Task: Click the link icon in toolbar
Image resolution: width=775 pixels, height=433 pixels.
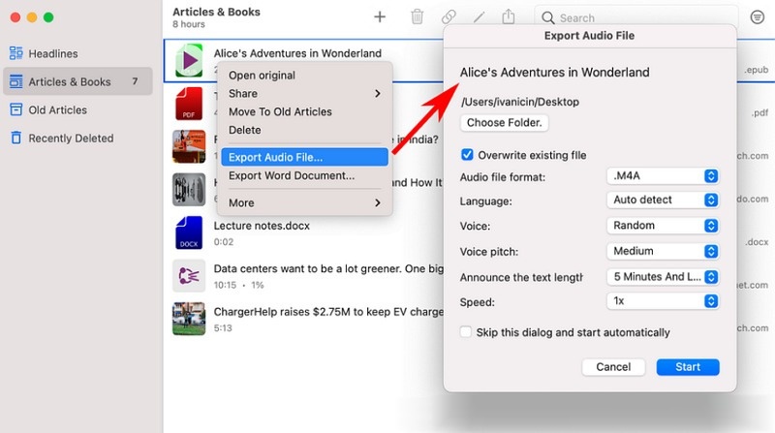Action: pos(449,16)
